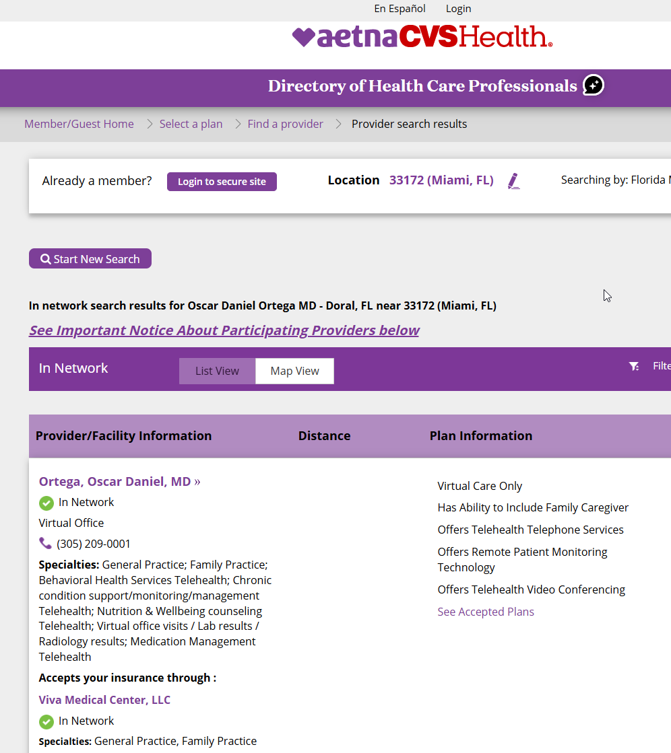Click the Login link at top

pos(458,9)
